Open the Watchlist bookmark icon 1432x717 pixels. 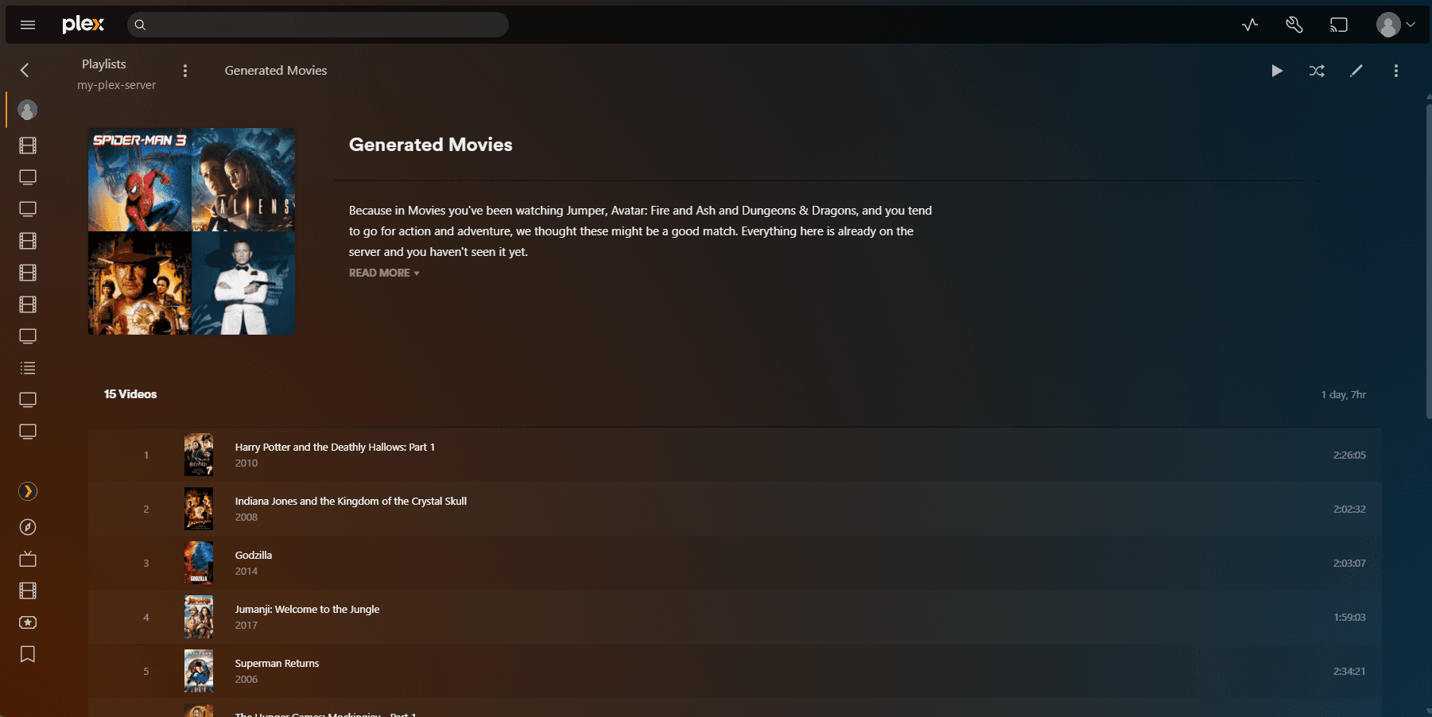28,654
